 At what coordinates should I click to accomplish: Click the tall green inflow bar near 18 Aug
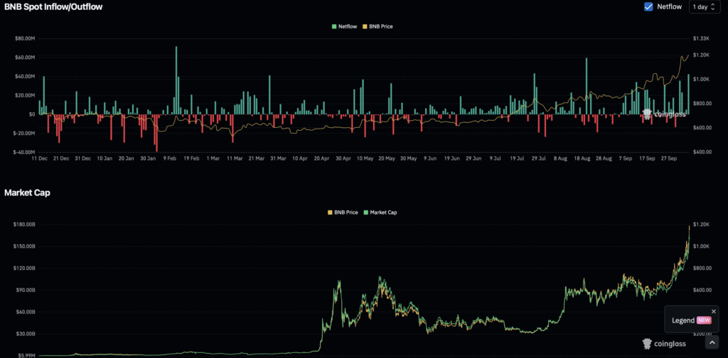[587, 85]
